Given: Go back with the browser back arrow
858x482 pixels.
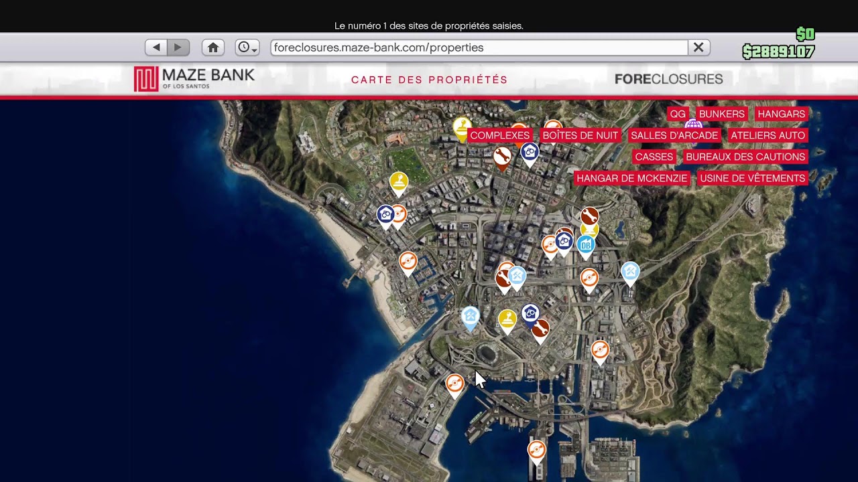Looking at the screenshot, I should click(156, 48).
